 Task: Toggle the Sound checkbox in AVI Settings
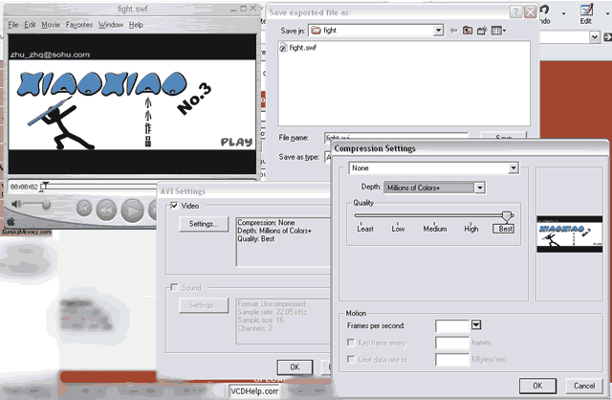174,287
